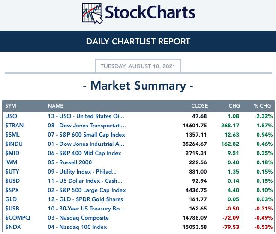Click the $NDX symbol link
Screen dimensions: 276x234
pyautogui.click(x=13, y=227)
